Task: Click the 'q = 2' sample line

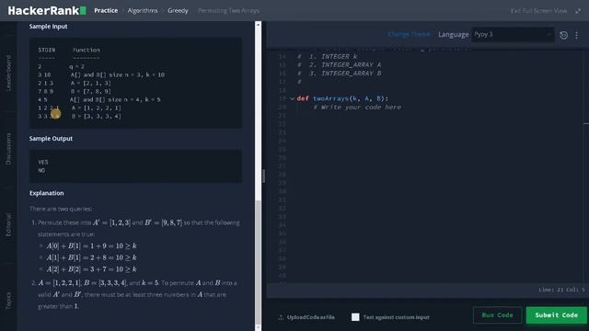Action: (77, 66)
